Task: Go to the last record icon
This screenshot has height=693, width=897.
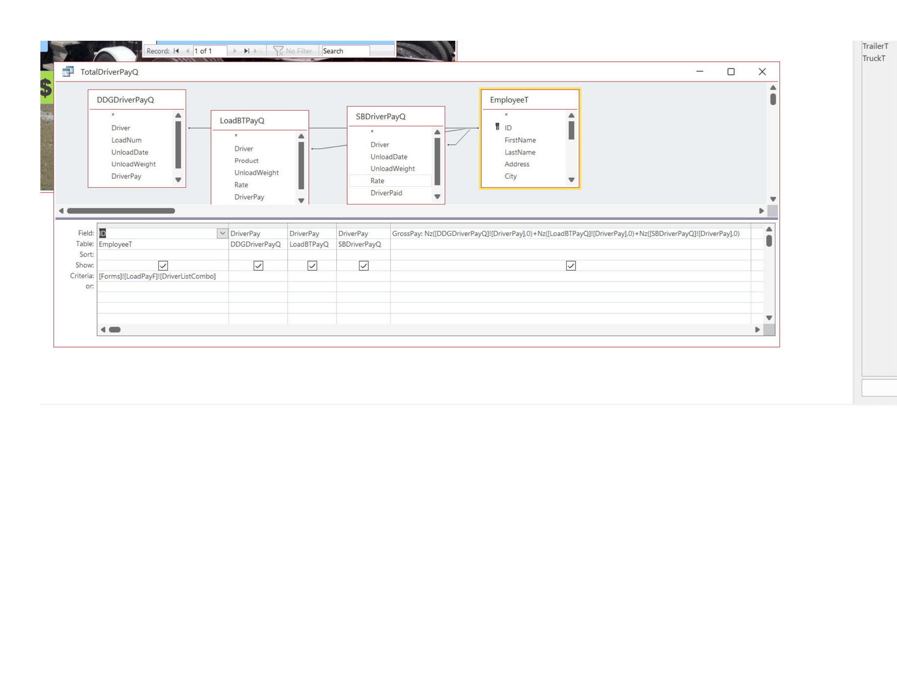Action: coord(246,51)
